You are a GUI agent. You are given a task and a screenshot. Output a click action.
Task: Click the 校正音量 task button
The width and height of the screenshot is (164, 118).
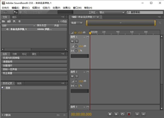[34, 73]
